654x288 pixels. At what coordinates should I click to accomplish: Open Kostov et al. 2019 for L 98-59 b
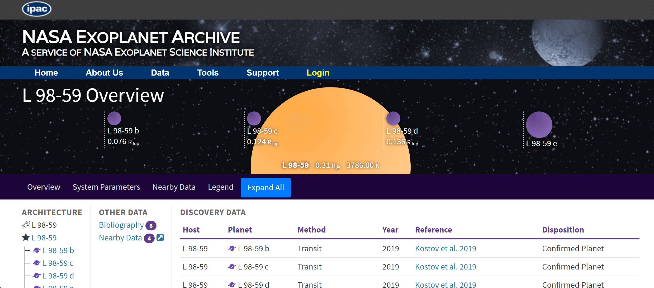(x=446, y=248)
